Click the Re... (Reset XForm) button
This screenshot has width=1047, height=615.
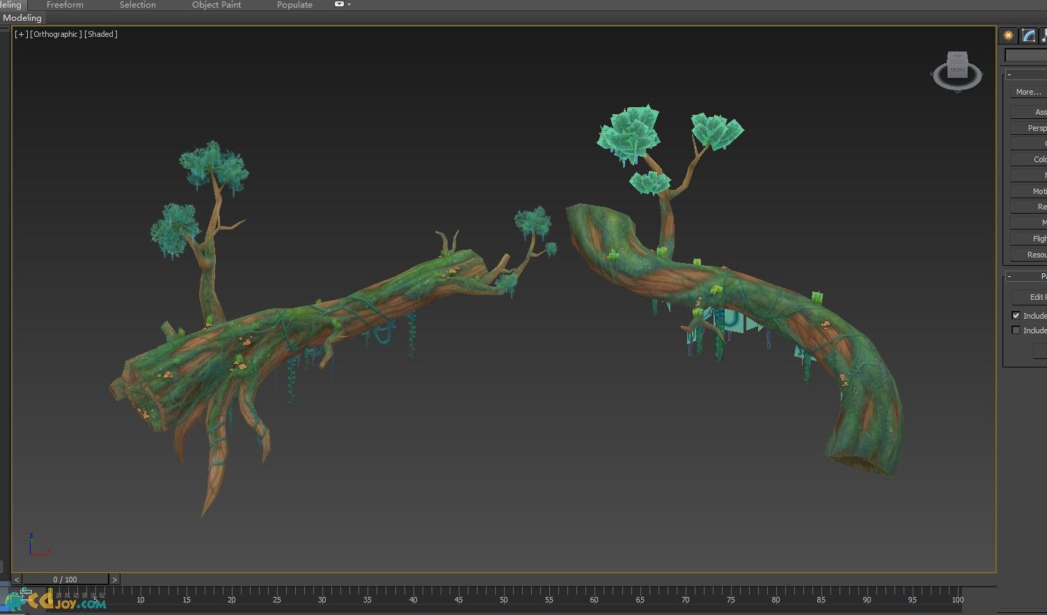(1029, 207)
